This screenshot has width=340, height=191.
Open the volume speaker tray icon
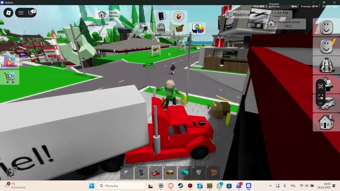(x=307, y=186)
